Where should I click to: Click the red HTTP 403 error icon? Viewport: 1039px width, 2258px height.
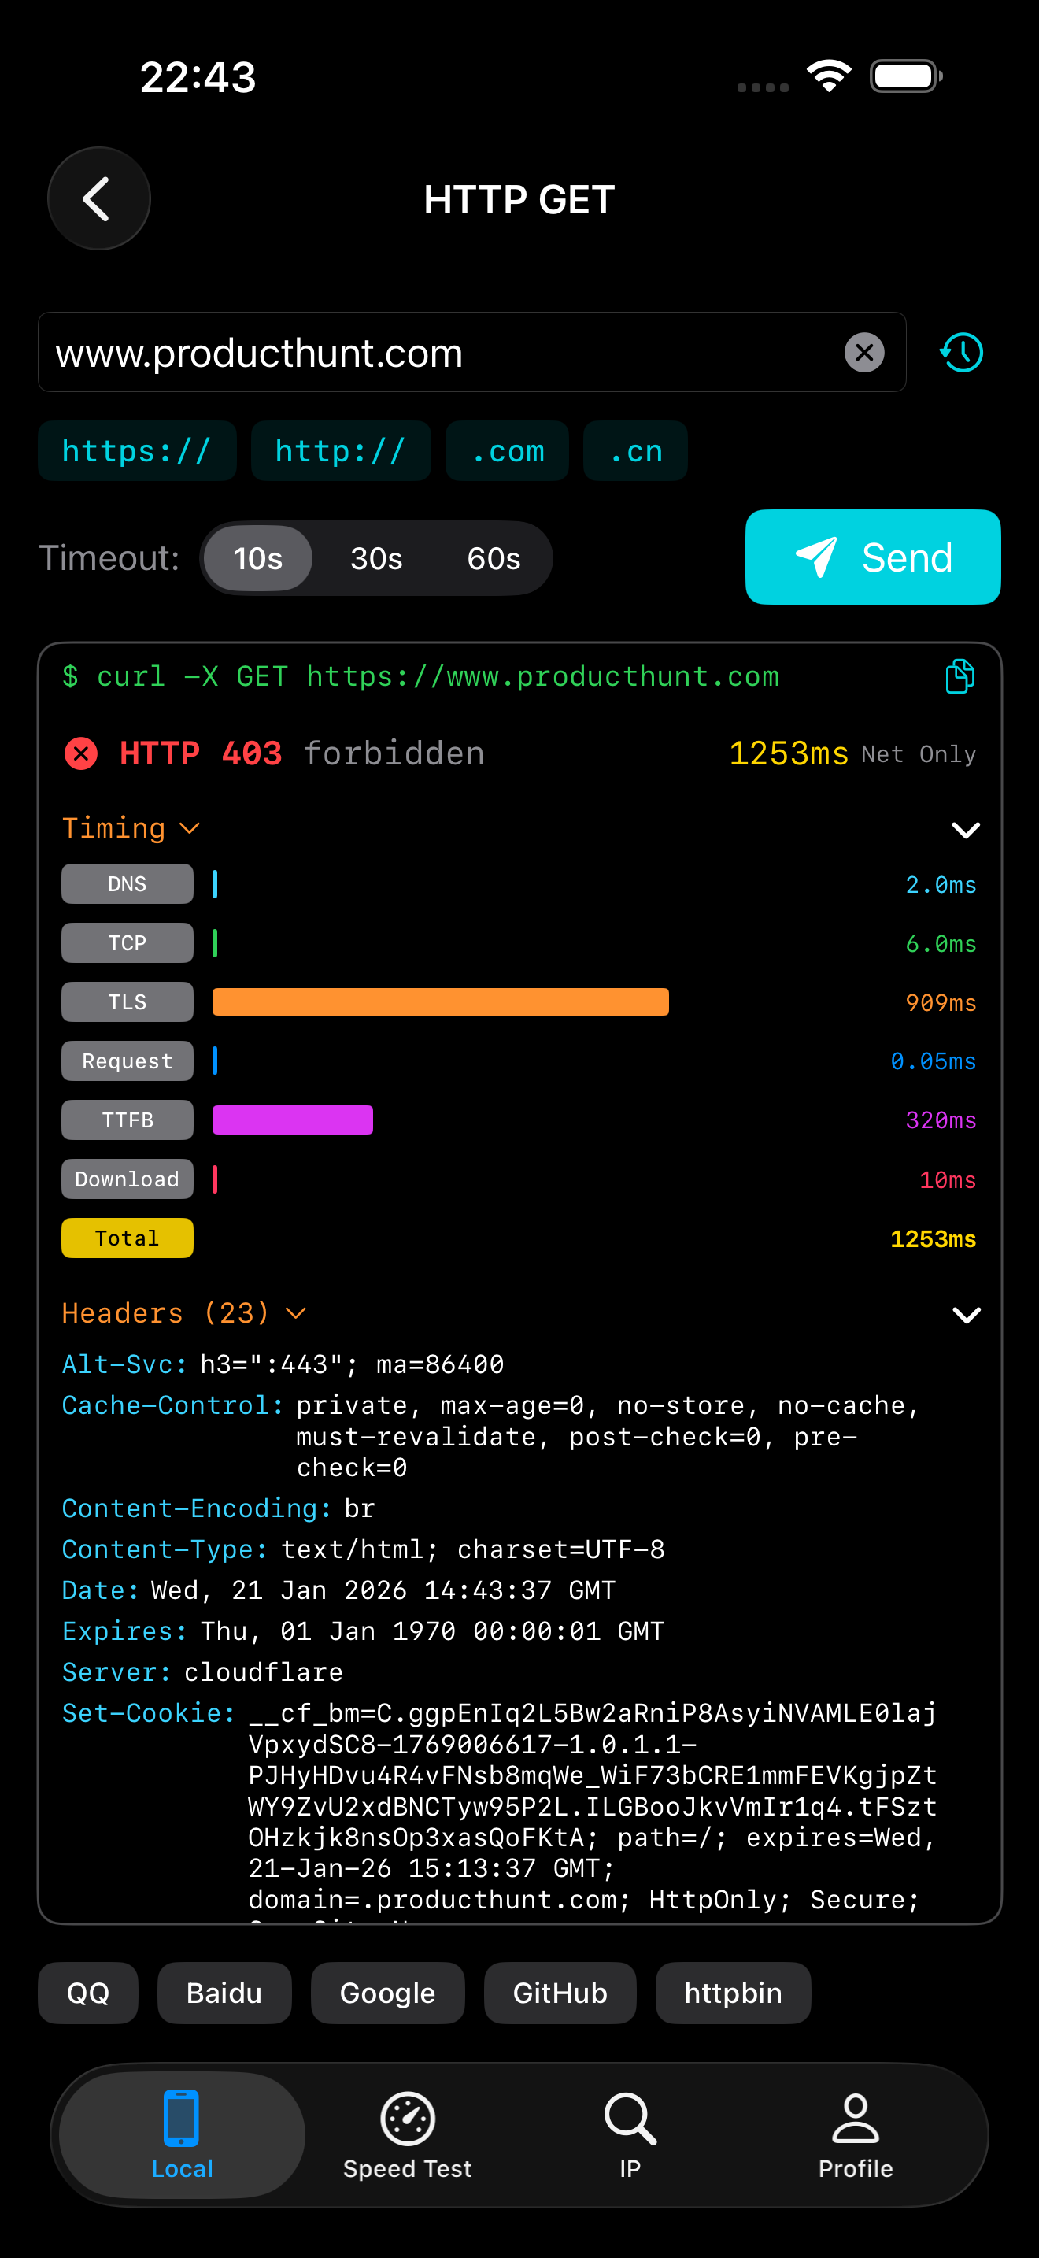click(82, 753)
